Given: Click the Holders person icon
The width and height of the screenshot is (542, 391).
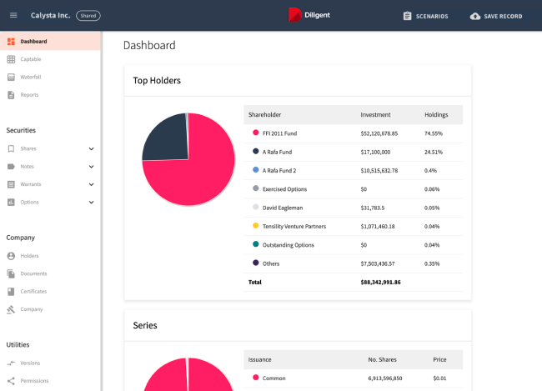Looking at the screenshot, I should click(x=11, y=256).
